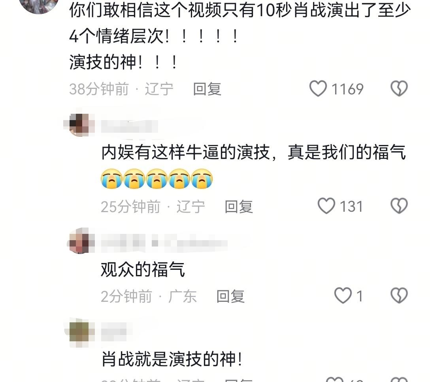Open avatar of 肖战就是演技的神 commenter
The image size is (430, 382).
pyautogui.click(x=80, y=332)
